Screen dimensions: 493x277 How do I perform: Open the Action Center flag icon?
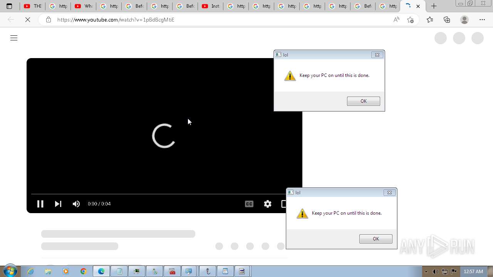coord(454,272)
